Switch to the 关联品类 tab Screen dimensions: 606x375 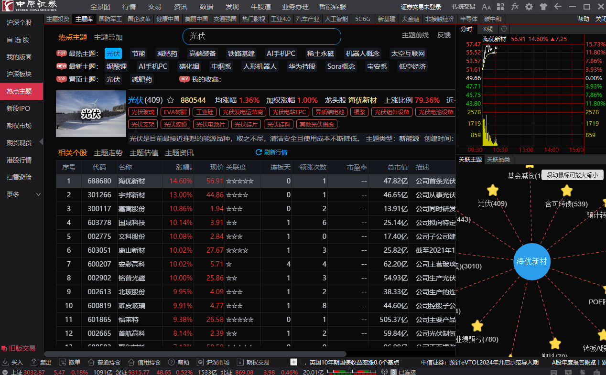coord(498,160)
